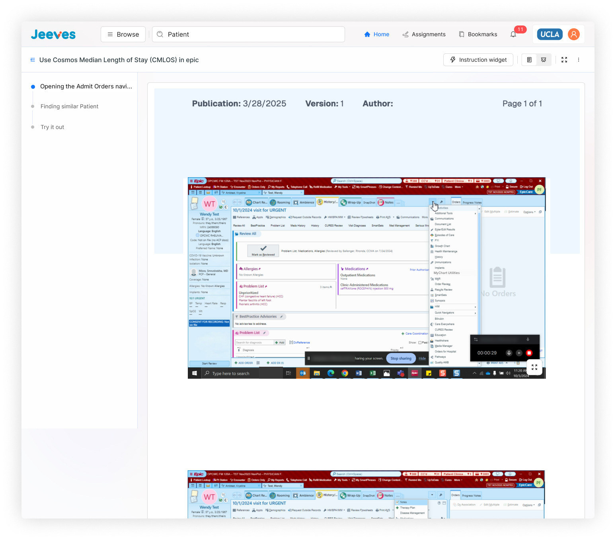The height and width of the screenshot is (540, 616).
Task: Select the 'Finding similar Patient' step
Action: (69, 106)
